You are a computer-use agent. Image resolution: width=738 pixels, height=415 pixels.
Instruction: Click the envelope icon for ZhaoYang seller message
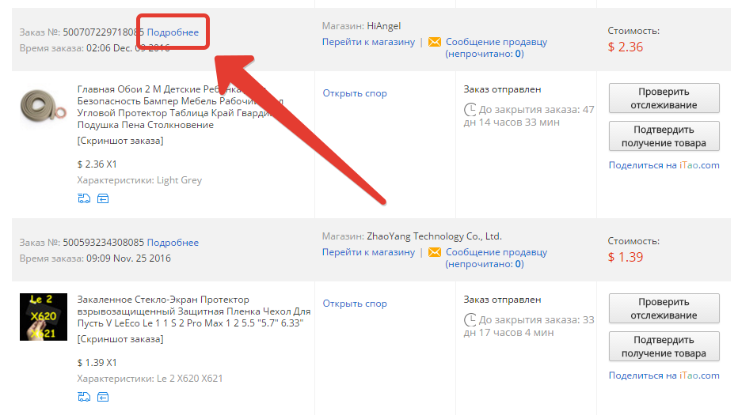435,252
